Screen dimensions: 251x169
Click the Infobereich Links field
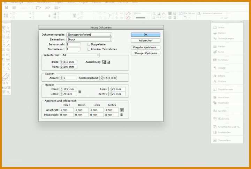[x=97, y=115]
